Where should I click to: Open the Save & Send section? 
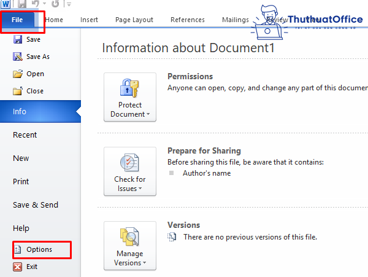pos(36,205)
